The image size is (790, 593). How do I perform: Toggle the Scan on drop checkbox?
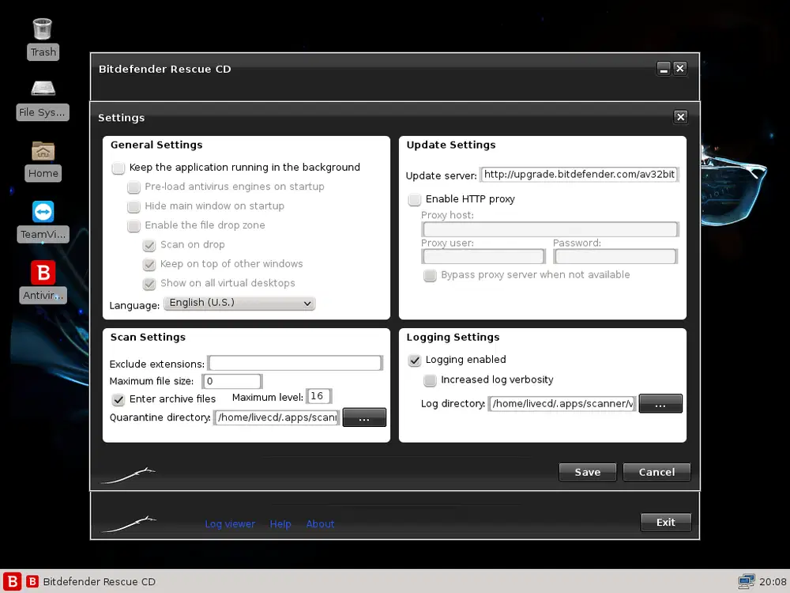[x=149, y=245]
